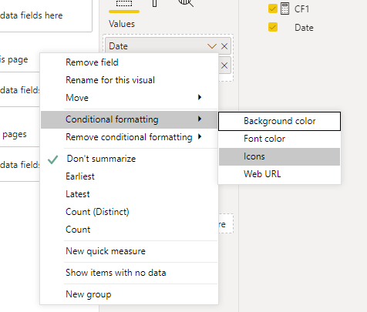Choose Latest aggregation

pos(129,194)
